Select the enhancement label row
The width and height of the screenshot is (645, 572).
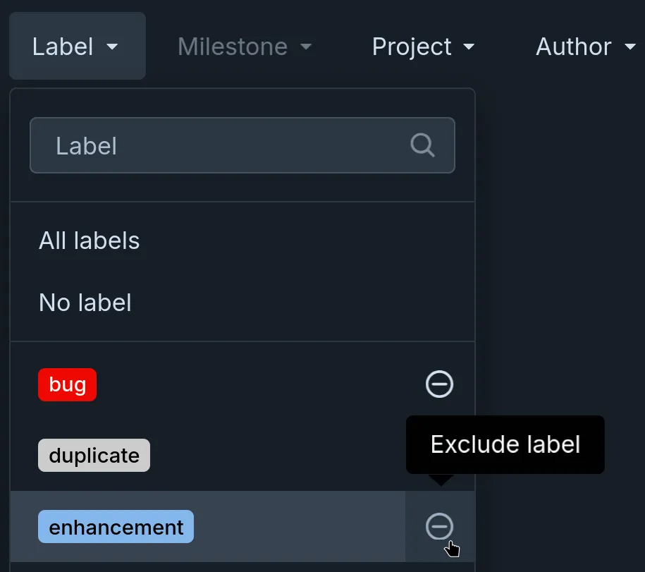click(116, 527)
